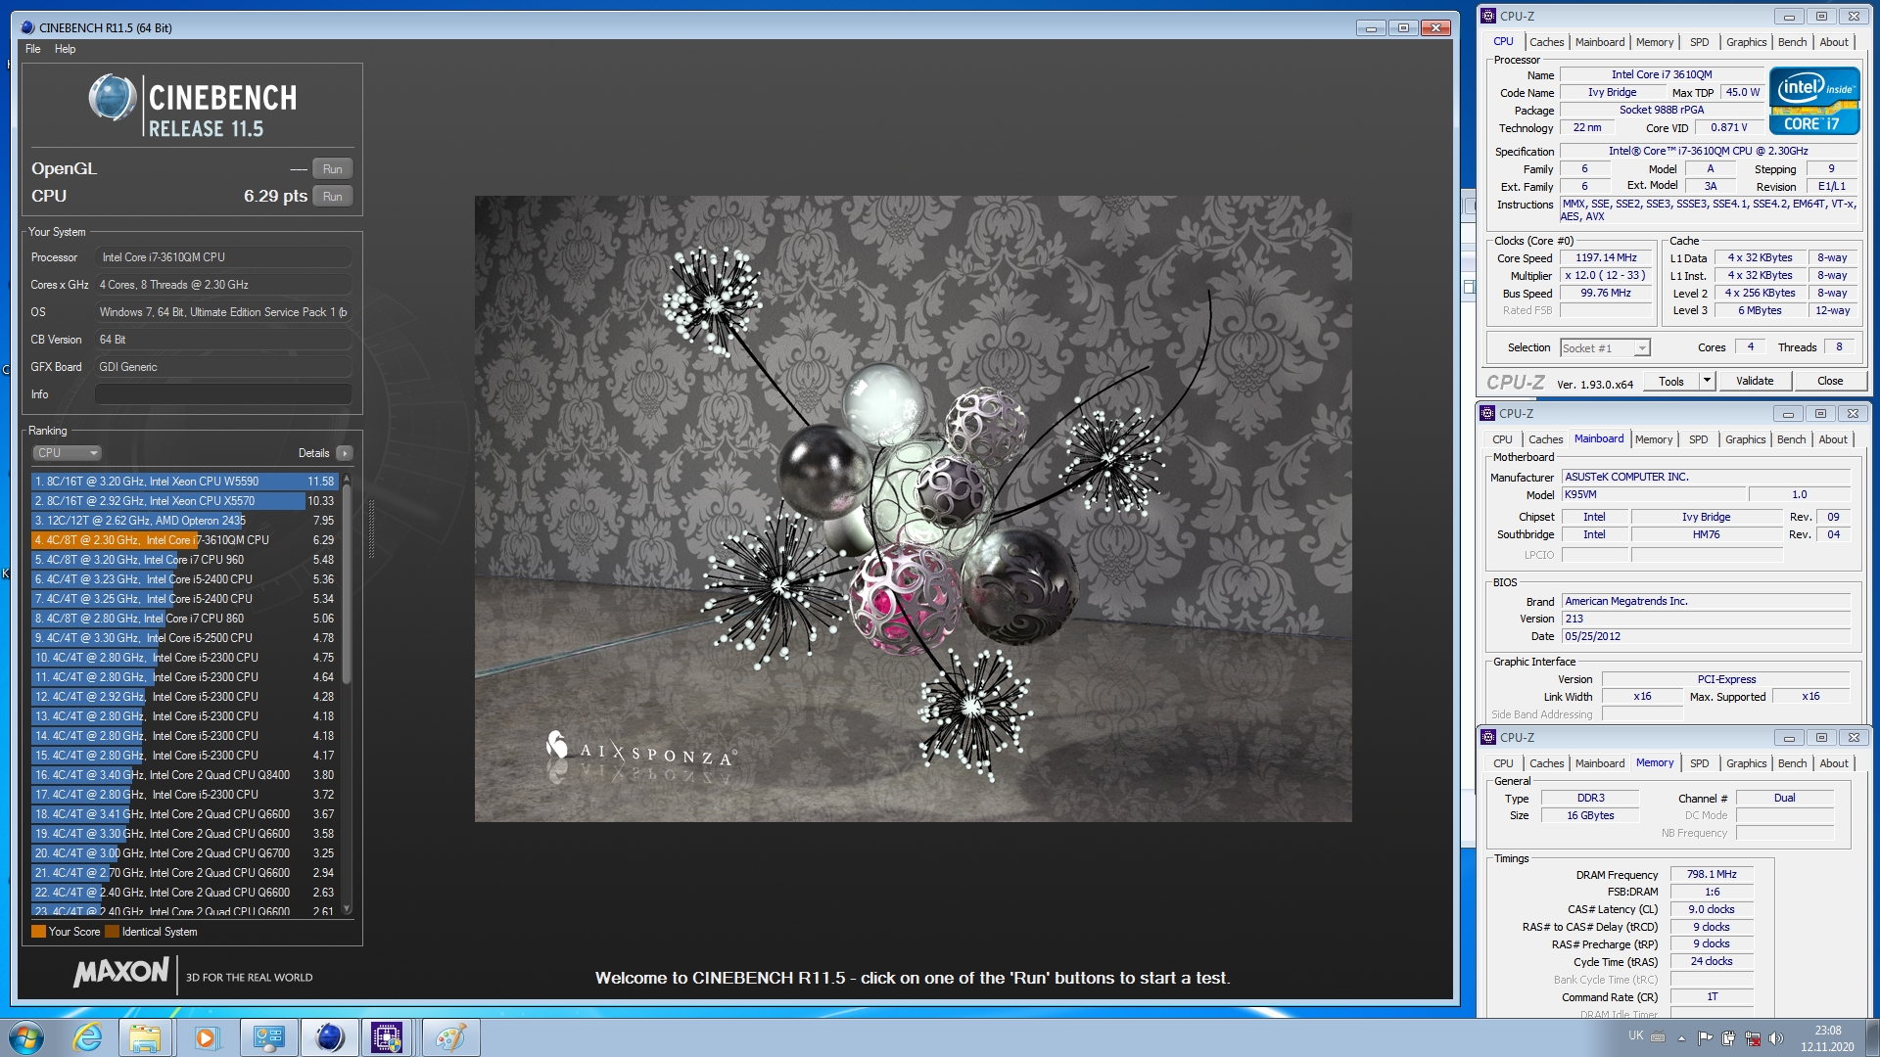Select ranking row Intel Core i7 CPU 860
This screenshot has width=1880, height=1057.
pyautogui.click(x=184, y=619)
